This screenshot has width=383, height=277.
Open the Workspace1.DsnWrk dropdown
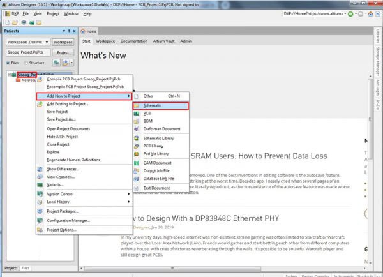(x=47, y=42)
